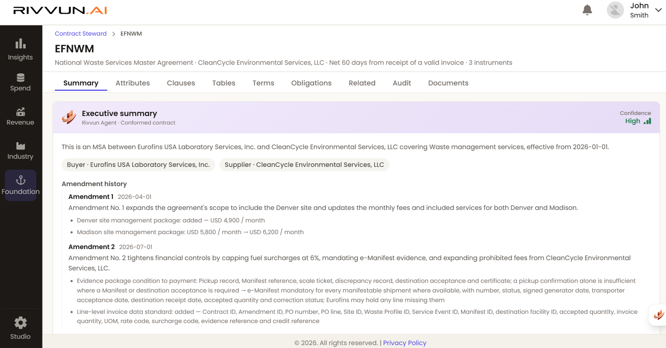This screenshot has width=666, height=348.
Task: Open the Insights bar chart icon
Action: 20,44
